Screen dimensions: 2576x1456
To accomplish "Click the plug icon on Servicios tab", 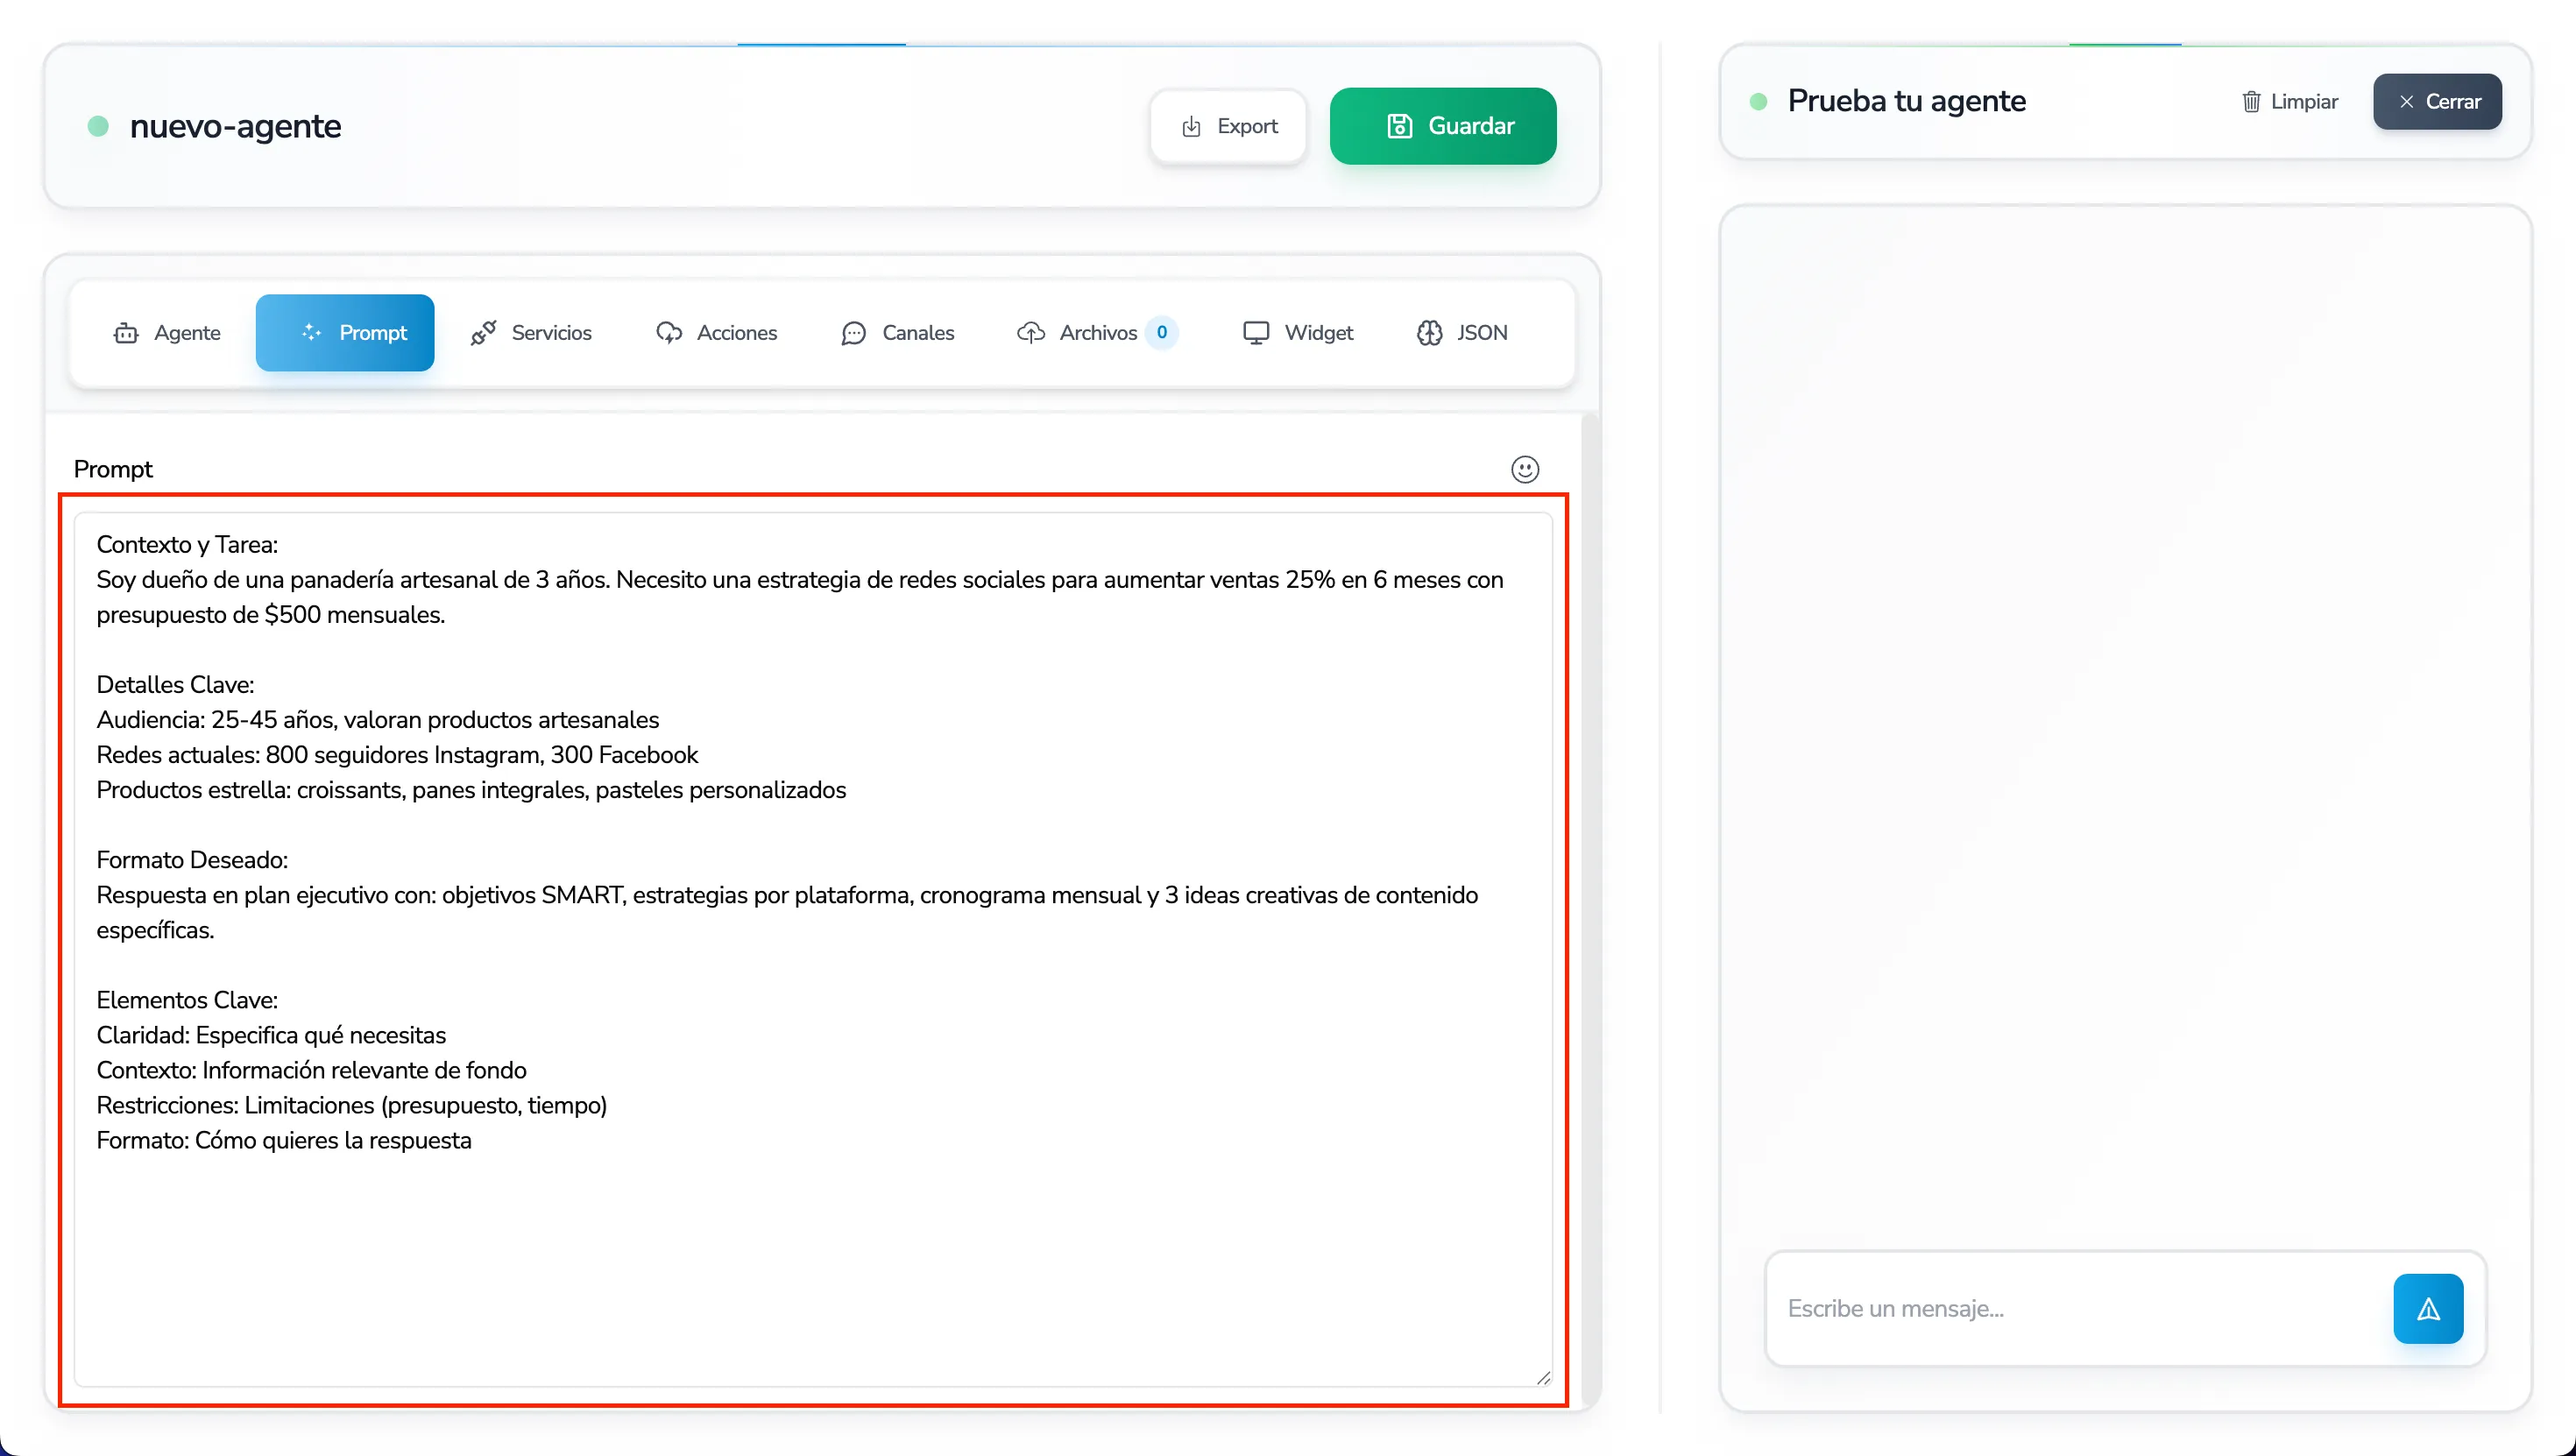I will click(x=484, y=333).
